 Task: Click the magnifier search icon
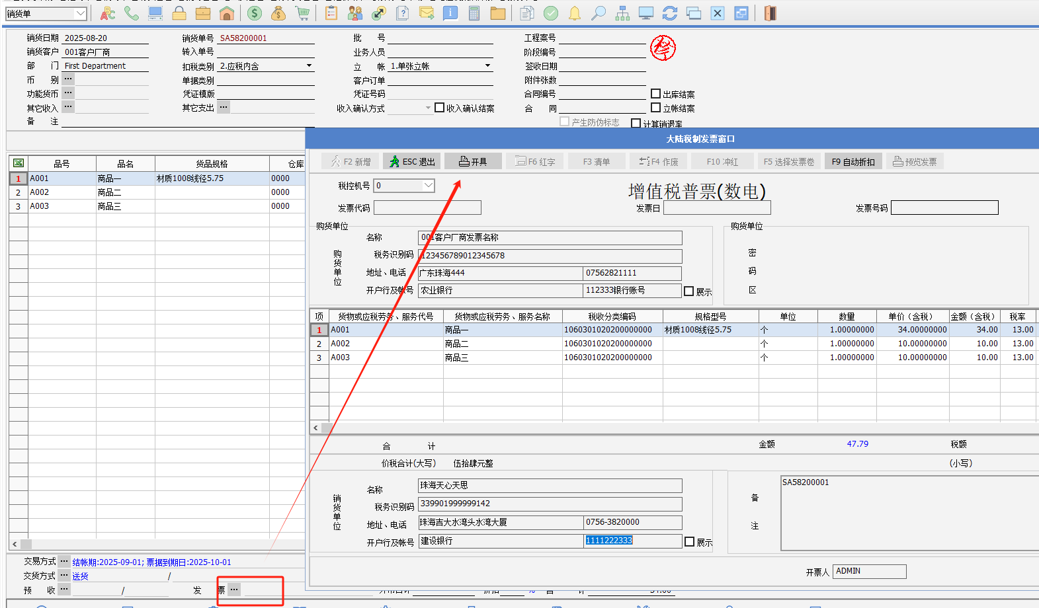[599, 13]
